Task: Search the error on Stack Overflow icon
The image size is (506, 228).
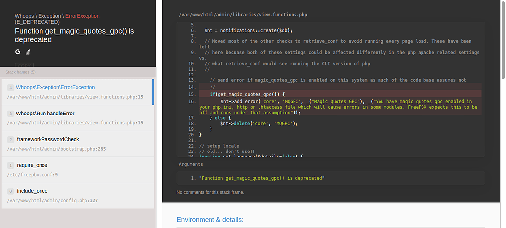Action: tap(28, 52)
